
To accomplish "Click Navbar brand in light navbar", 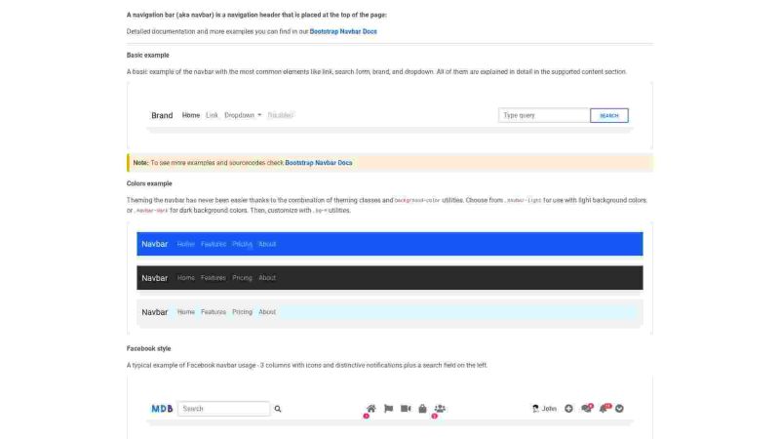I will (155, 312).
